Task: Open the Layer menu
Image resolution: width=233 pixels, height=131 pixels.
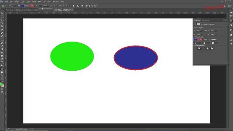Action: [23, 2]
